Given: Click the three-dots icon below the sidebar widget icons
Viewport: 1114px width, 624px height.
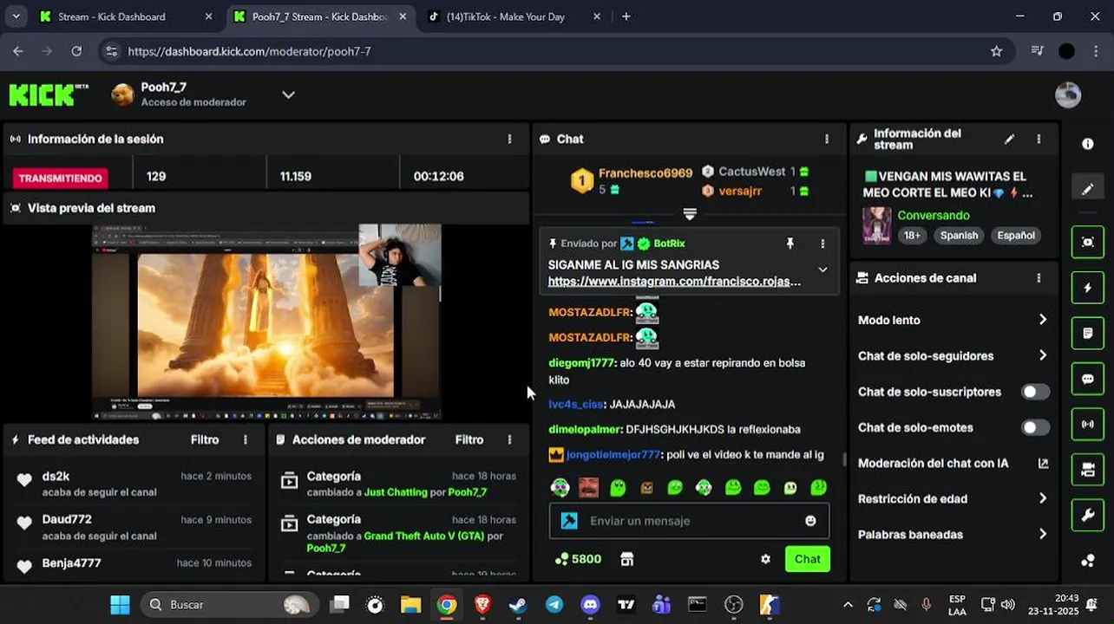Looking at the screenshot, I should (1087, 561).
